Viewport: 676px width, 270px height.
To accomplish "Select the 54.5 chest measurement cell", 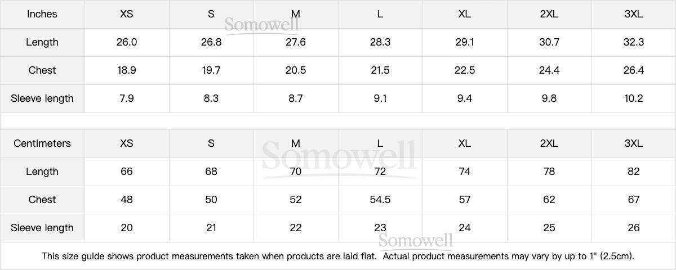I will 380,200.
